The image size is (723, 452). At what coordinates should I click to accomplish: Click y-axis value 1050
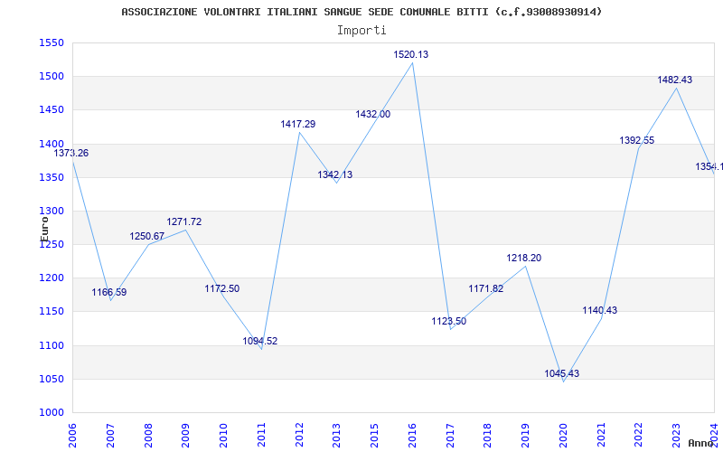click(x=52, y=379)
